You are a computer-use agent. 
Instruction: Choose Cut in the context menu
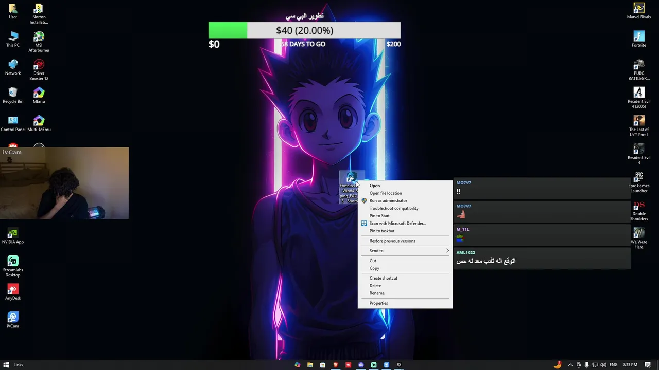click(x=405, y=261)
